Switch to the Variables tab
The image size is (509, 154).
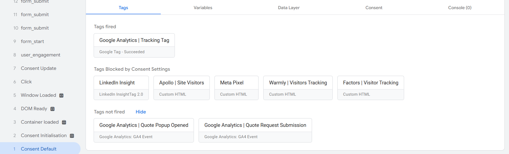(x=203, y=8)
